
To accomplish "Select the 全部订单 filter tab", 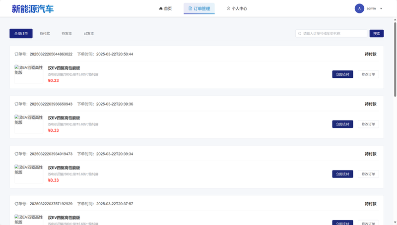I will pos(21,33).
